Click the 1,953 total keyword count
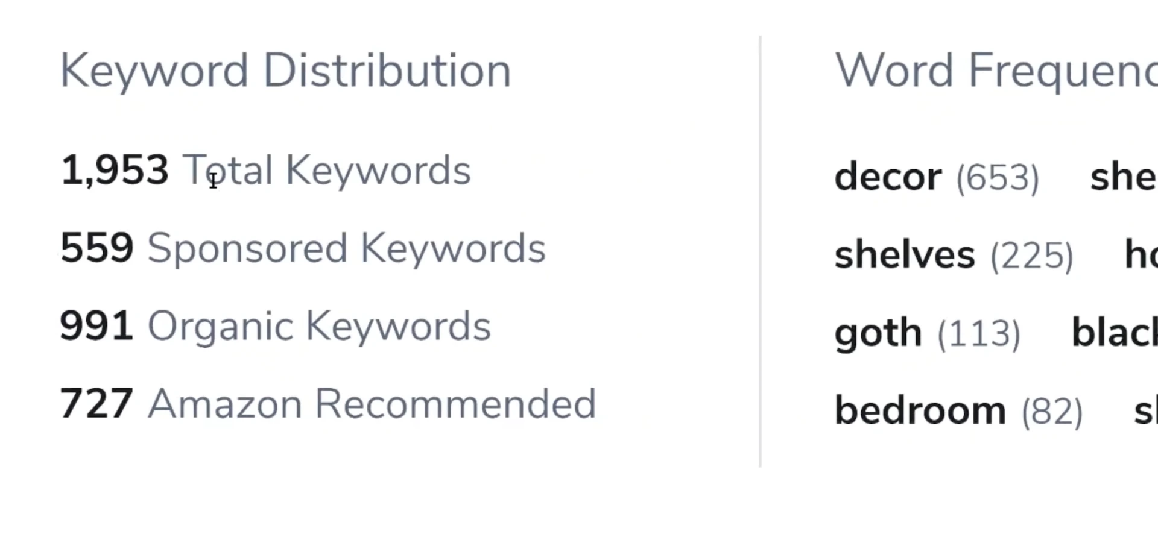This screenshot has width=1158, height=537. (x=115, y=170)
